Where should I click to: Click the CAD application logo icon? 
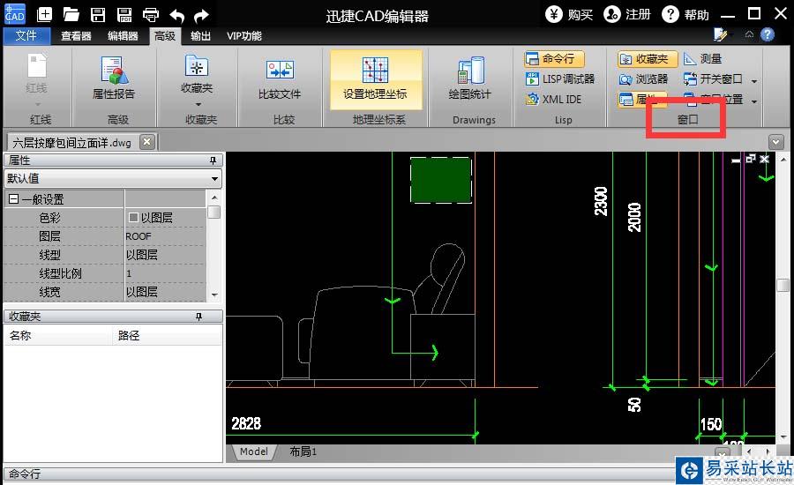click(x=15, y=13)
